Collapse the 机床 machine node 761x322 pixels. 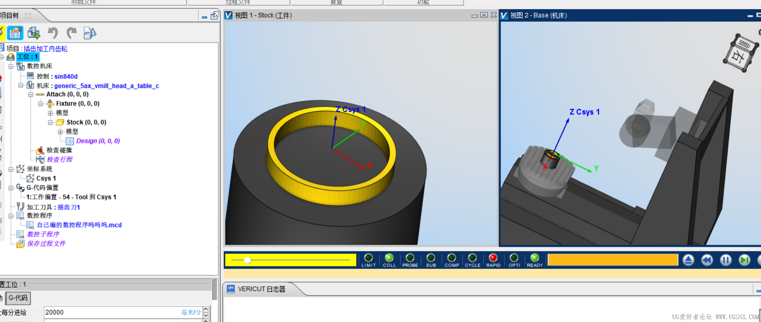tap(20, 85)
